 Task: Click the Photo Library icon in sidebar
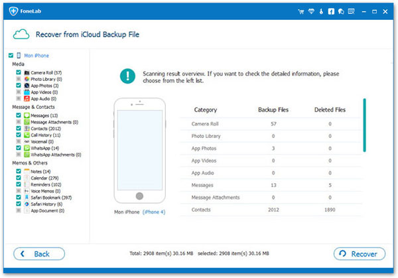[27, 79]
